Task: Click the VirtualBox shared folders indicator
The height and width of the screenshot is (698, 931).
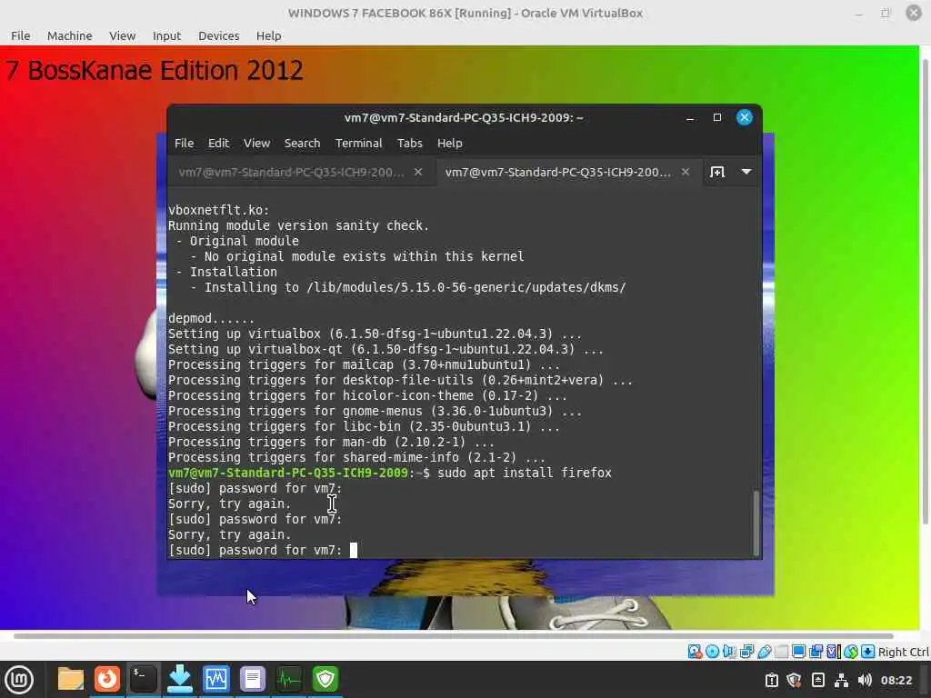Action: point(781,652)
